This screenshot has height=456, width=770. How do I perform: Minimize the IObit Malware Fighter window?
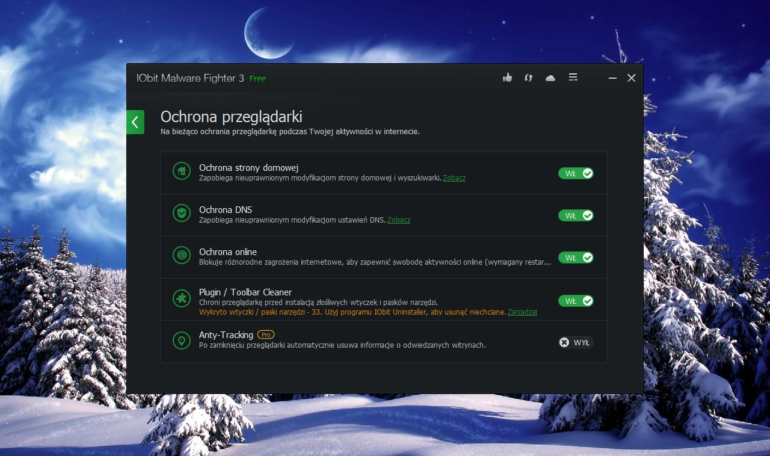click(612, 78)
